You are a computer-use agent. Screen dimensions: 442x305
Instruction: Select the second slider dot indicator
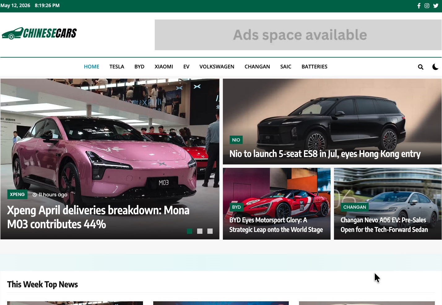click(x=200, y=231)
